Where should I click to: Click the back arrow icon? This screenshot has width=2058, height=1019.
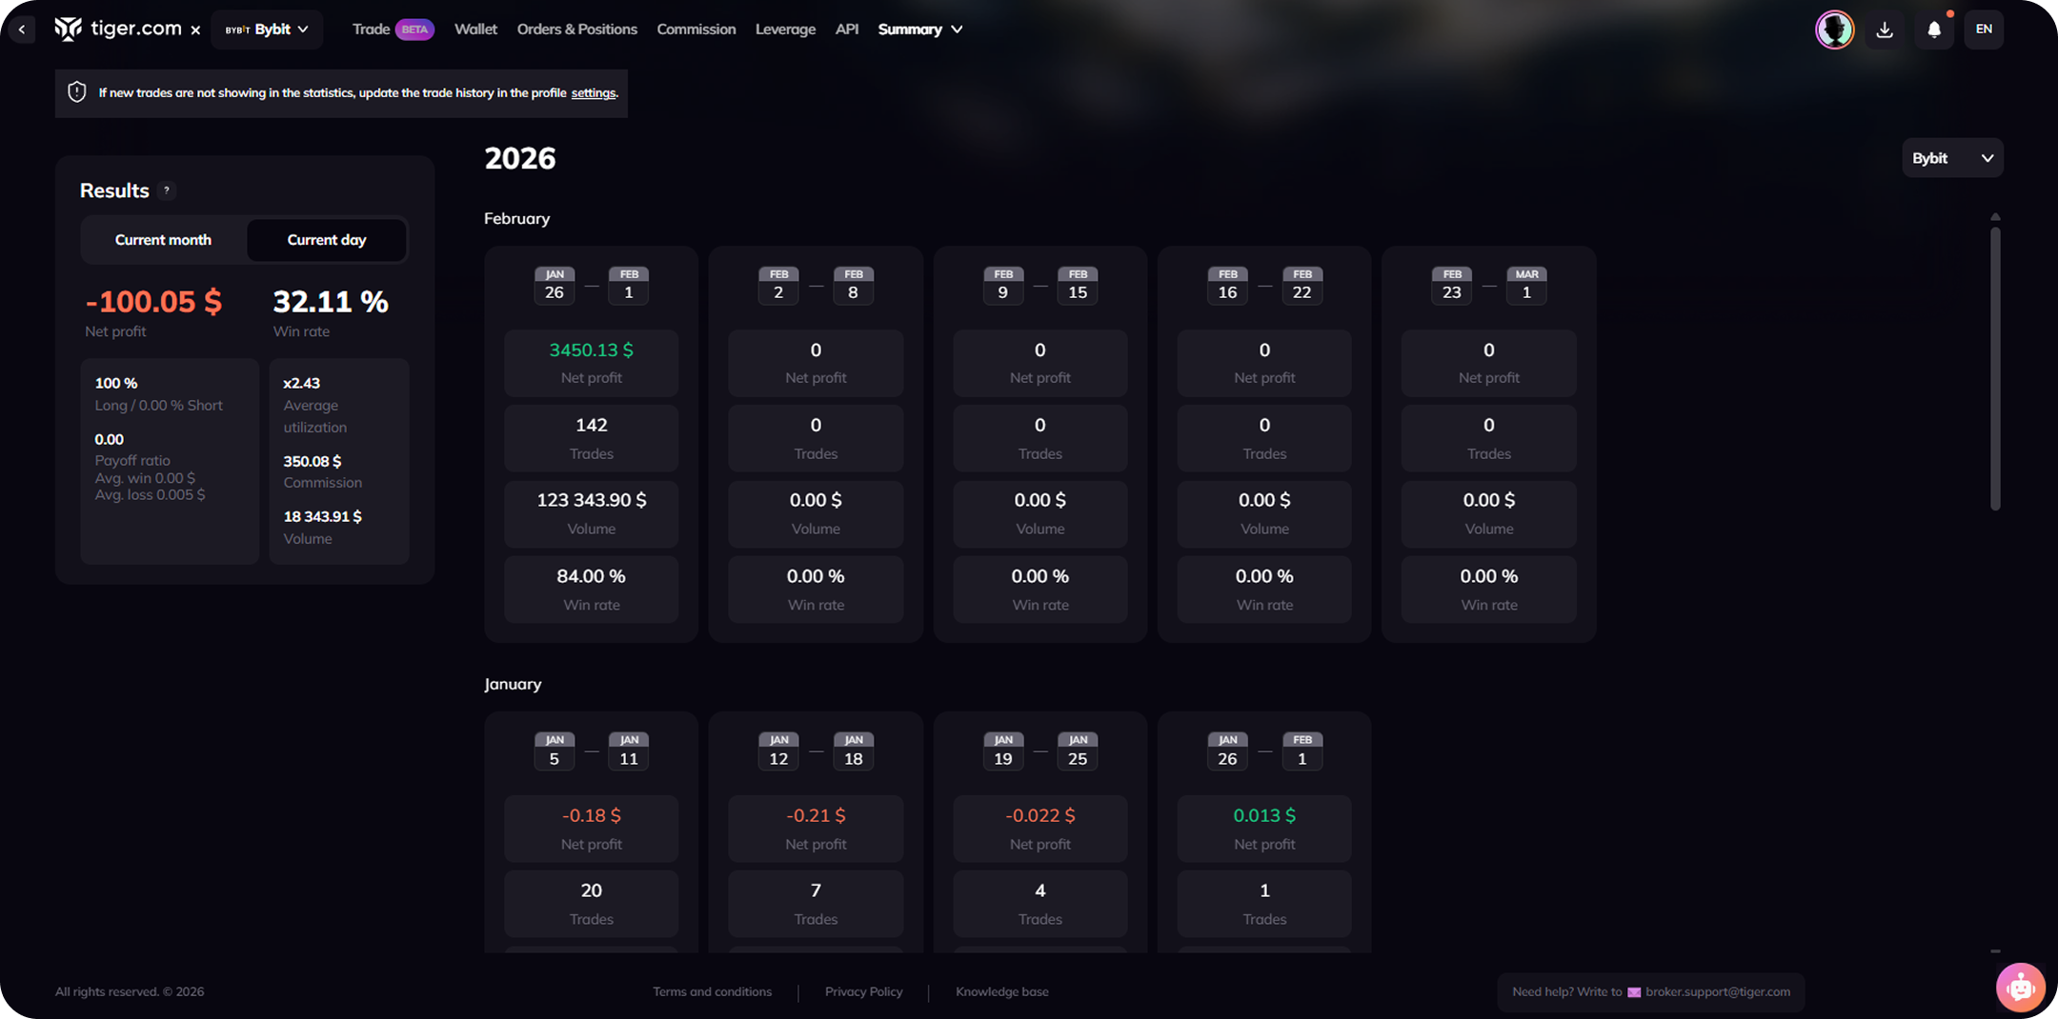tap(21, 30)
